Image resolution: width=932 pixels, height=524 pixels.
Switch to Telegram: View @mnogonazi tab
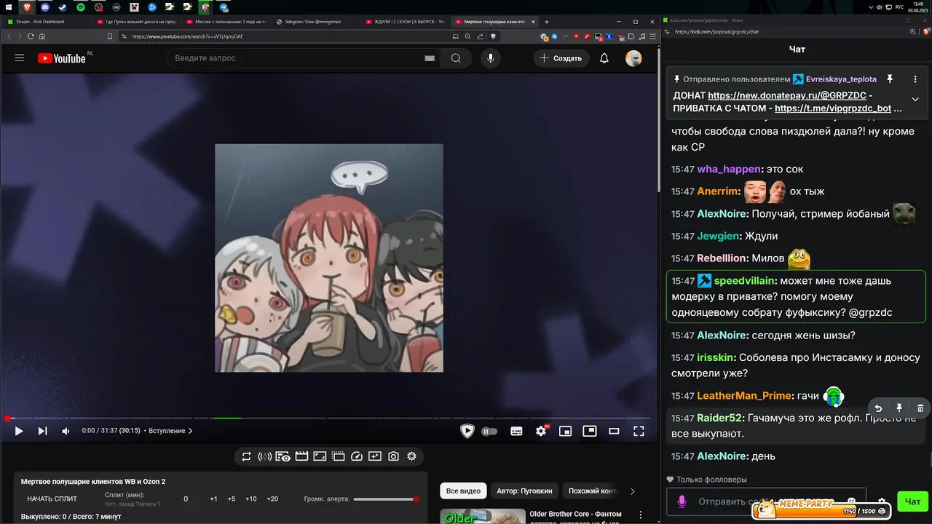[316, 22]
